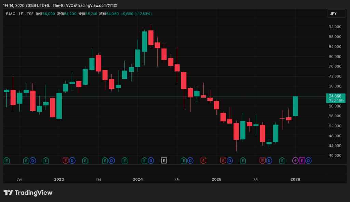Click the purple lightning event icon
Screen dimensions: 350x202
pyautogui.click(x=295, y=160)
